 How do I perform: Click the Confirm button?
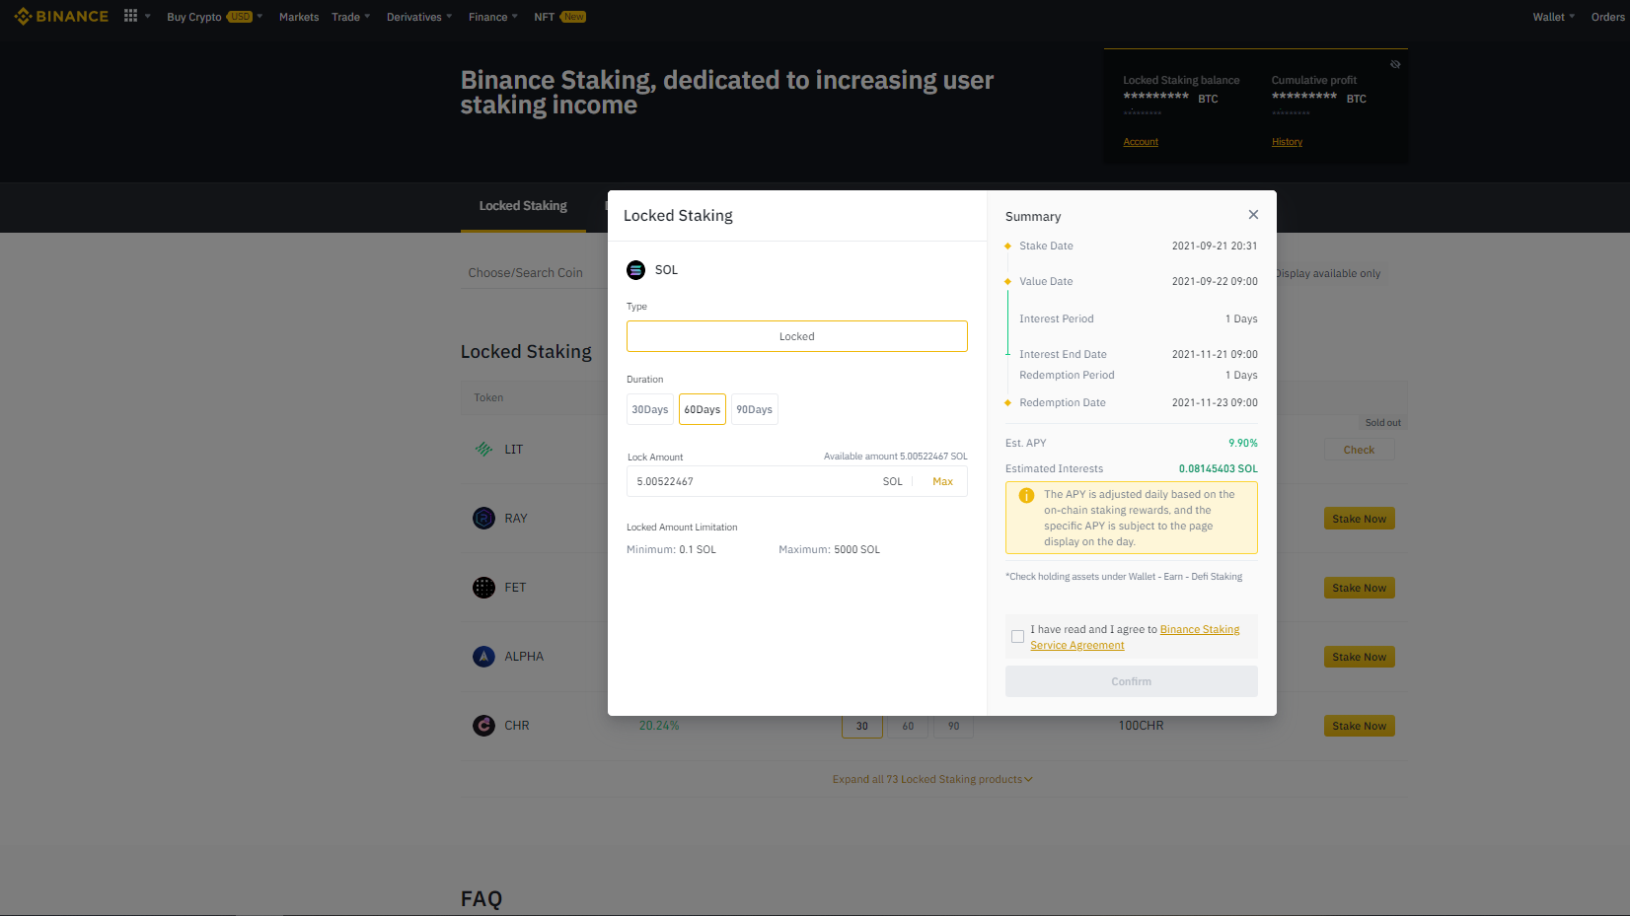click(1132, 682)
